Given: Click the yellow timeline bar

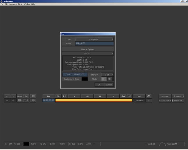Looking at the screenshot, I should point(94,100).
